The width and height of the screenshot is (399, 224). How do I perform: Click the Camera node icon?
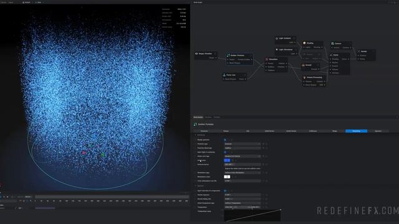pos(332,44)
